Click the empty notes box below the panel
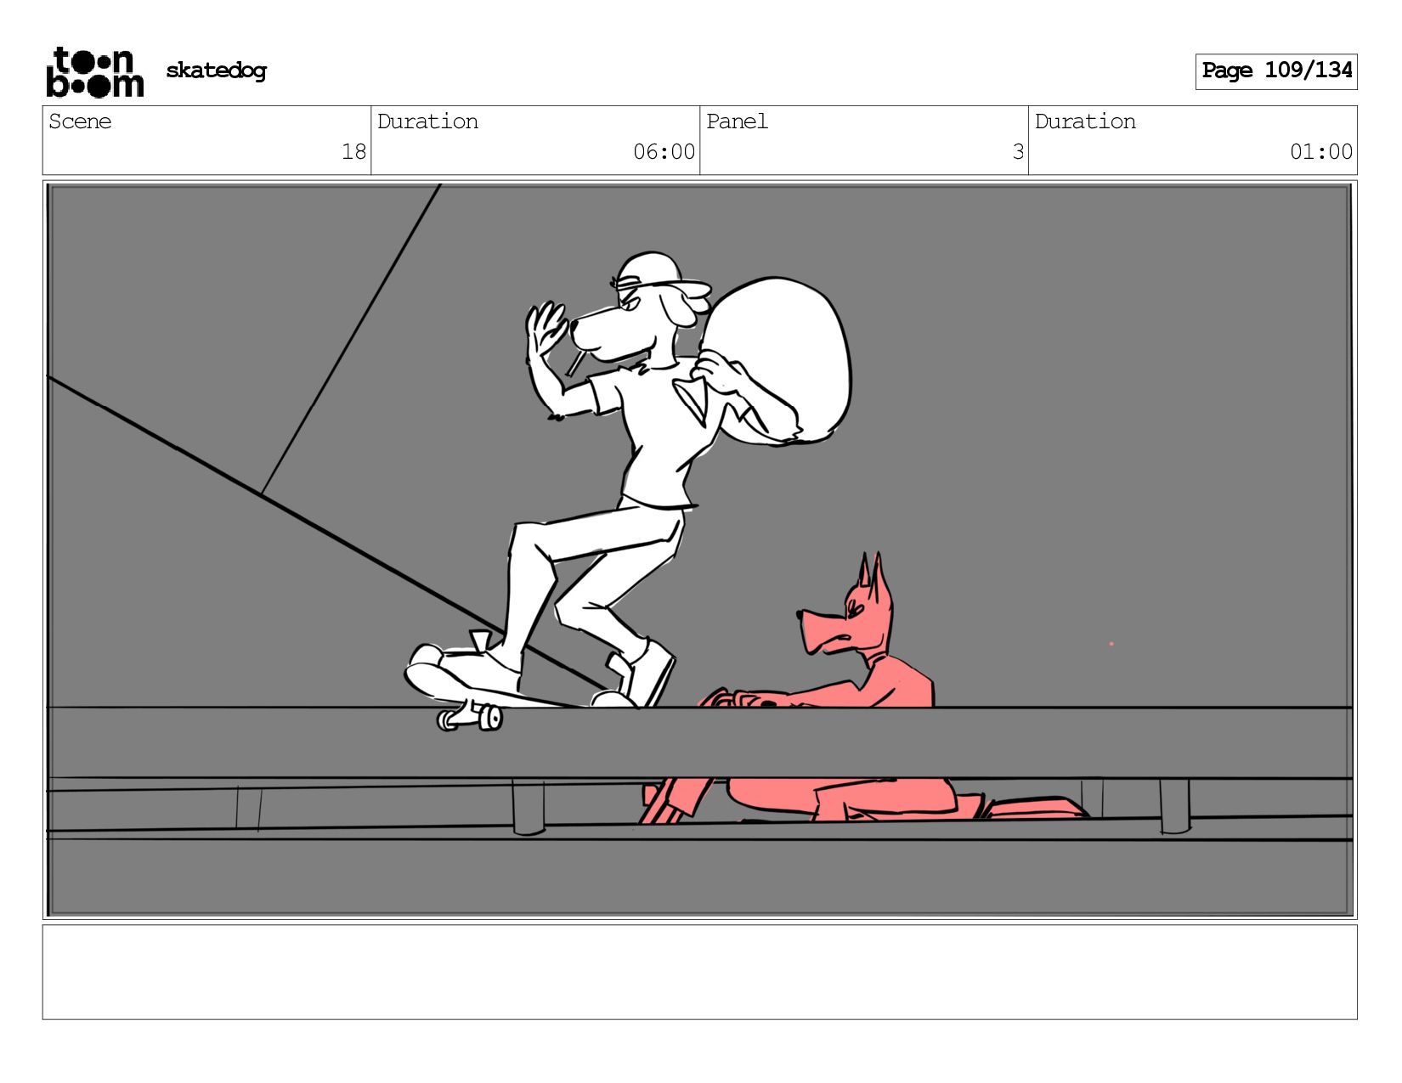The height and width of the screenshot is (1083, 1402). 699,972
